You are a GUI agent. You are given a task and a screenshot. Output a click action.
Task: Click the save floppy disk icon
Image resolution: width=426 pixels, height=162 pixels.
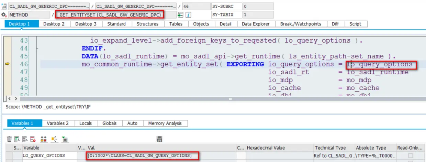coord(159,139)
